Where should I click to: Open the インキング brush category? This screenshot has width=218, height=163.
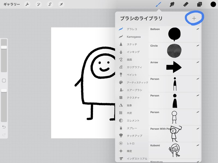(132, 52)
